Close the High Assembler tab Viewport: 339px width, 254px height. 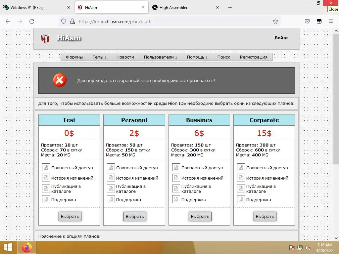pyautogui.click(x=218, y=7)
